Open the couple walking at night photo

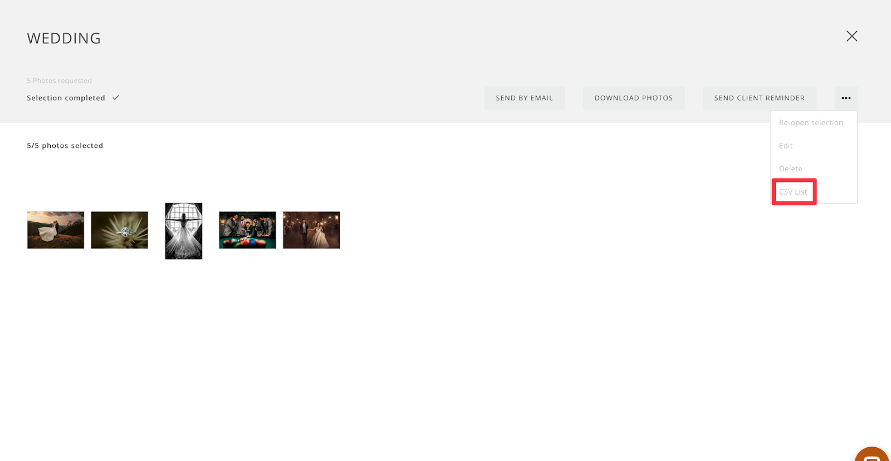pyautogui.click(x=311, y=230)
